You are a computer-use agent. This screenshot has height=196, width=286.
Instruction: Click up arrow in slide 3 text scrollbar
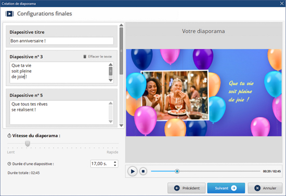[111, 64]
